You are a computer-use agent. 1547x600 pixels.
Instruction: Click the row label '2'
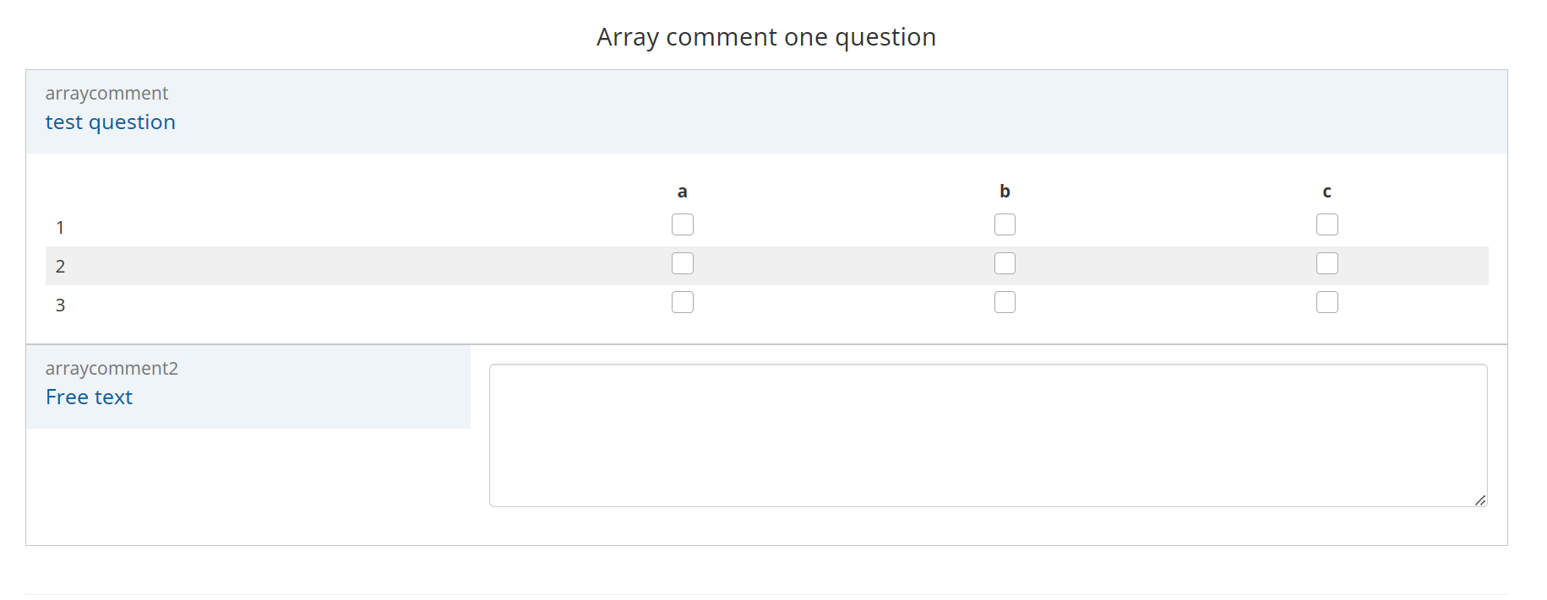point(61,267)
